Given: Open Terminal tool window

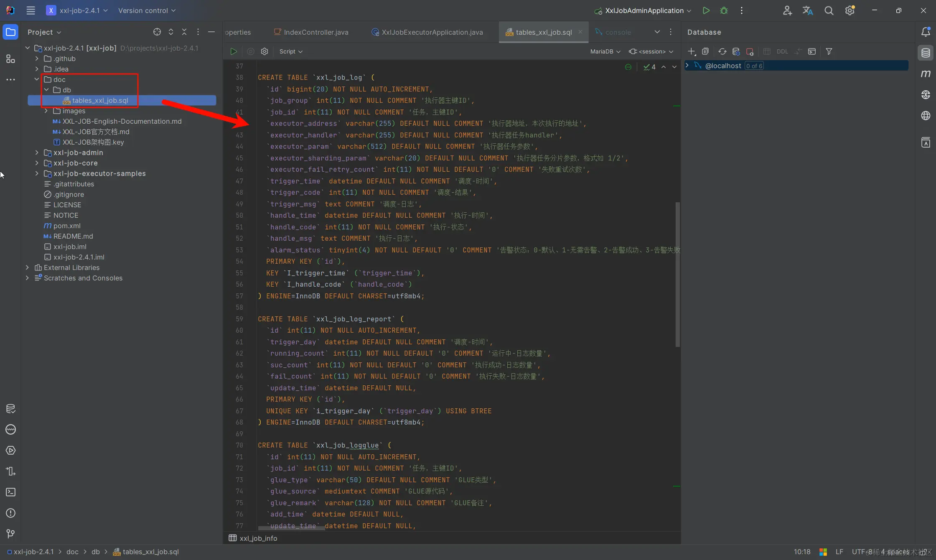Looking at the screenshot, I should 10,492.
